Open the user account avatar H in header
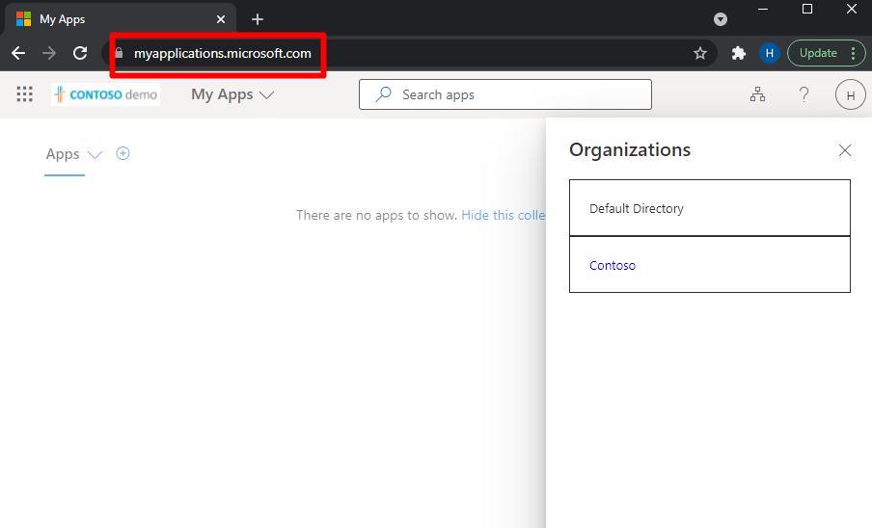Screen dimensions: 872x528 (x=850, y=94)
